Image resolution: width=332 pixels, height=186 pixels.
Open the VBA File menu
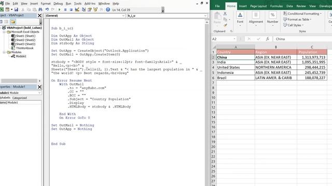(x=7, y=4)
